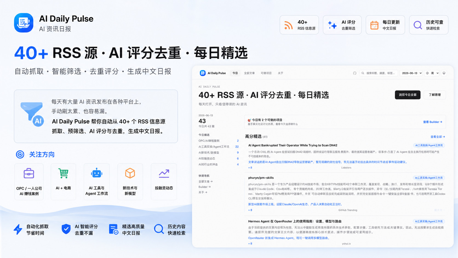Open the 关于 tab in navbar
Image resolution: width=458 pixels, height=258 pixels.
280,73
